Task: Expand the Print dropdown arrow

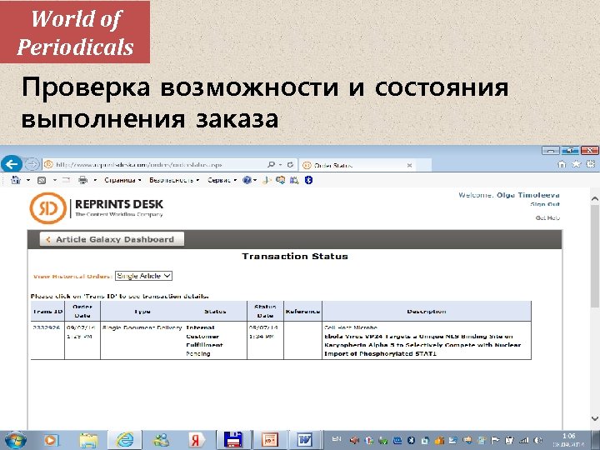Action: (x=94, y=180)
